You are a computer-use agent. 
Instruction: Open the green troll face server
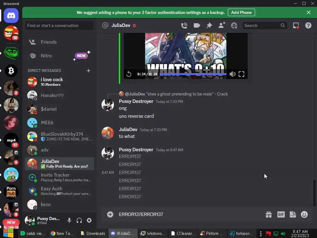click(x=11, y=53)
